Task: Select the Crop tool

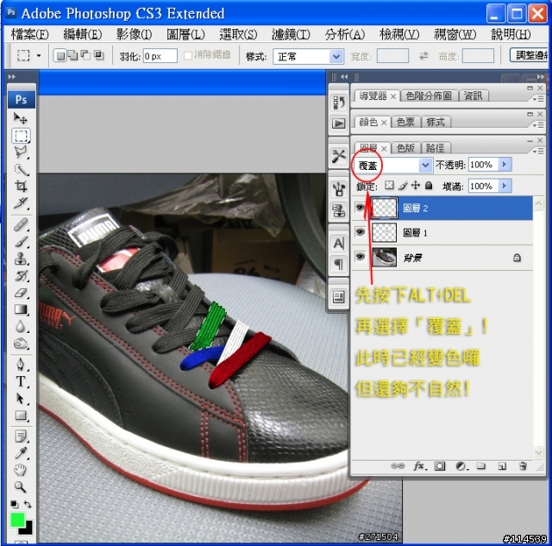Action: click(x=21, y=186)
